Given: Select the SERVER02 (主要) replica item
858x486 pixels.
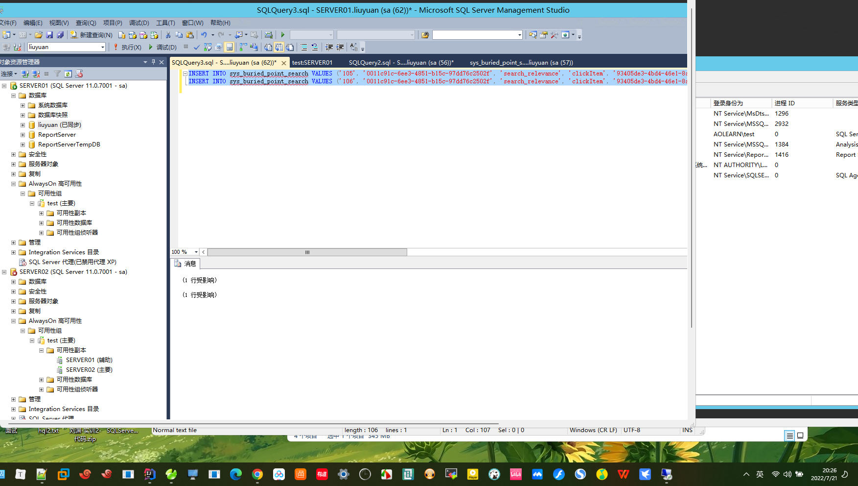Looking at the screenshot, I should [89, 370].
